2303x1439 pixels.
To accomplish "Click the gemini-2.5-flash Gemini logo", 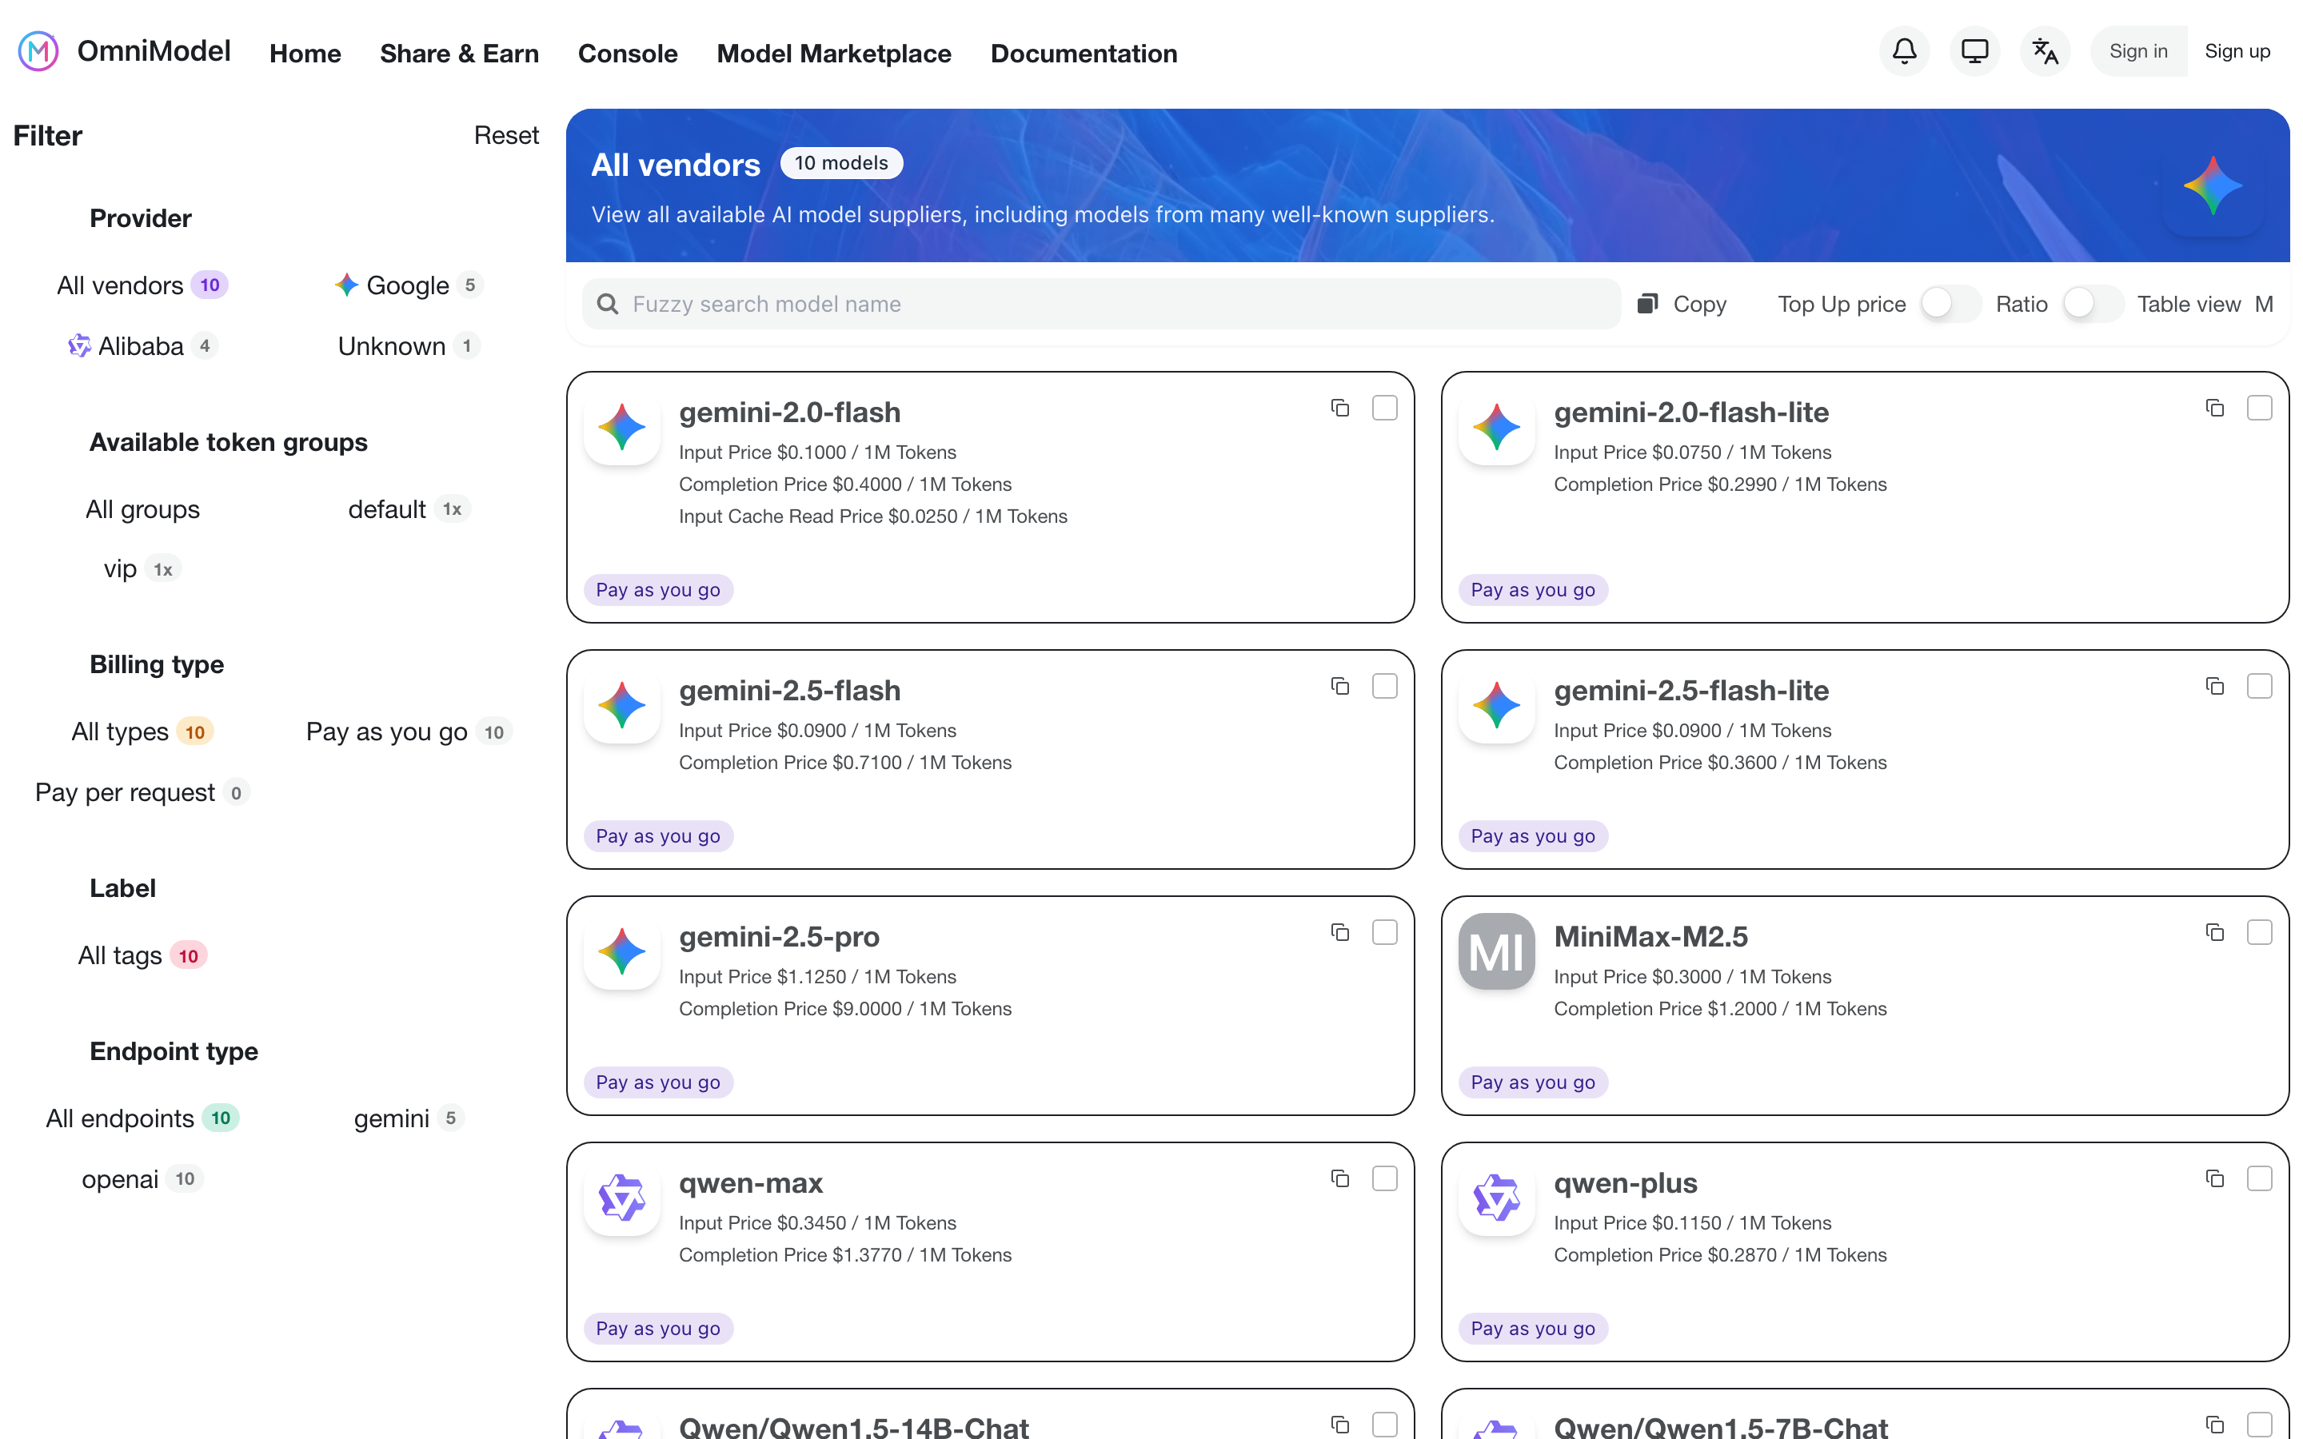I will [x=621, y=705].
